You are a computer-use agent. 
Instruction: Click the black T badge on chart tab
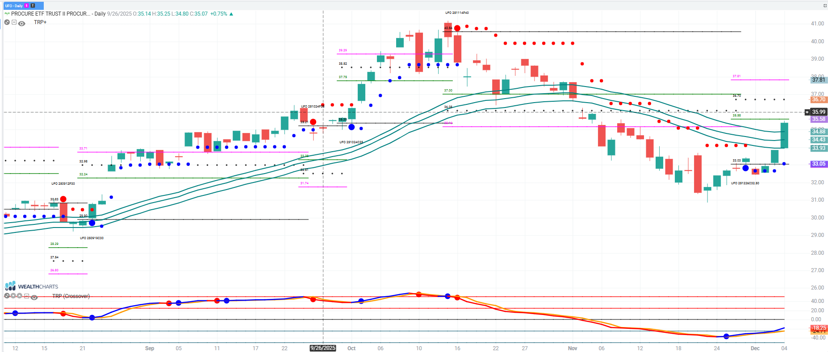33,6
